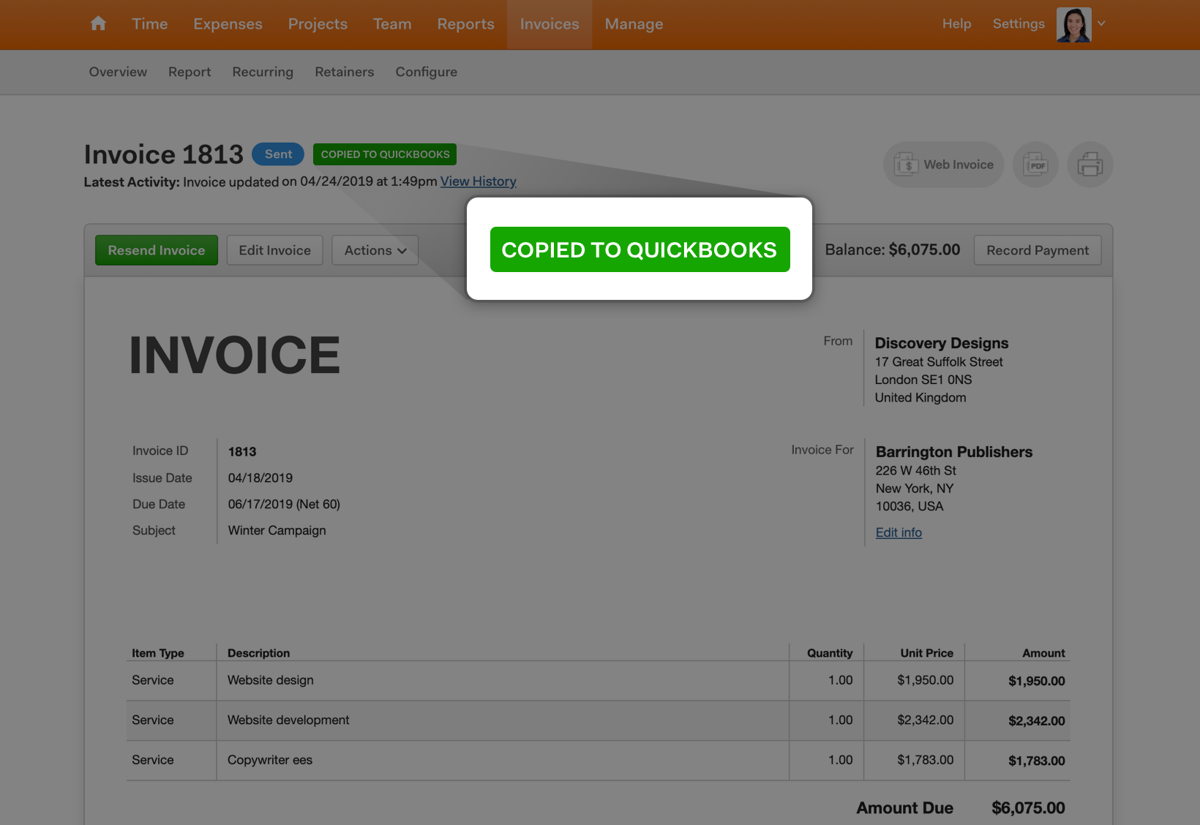Navigate to the Reports menu
This screenshot has height=825, width=1200.
(465, 23)
